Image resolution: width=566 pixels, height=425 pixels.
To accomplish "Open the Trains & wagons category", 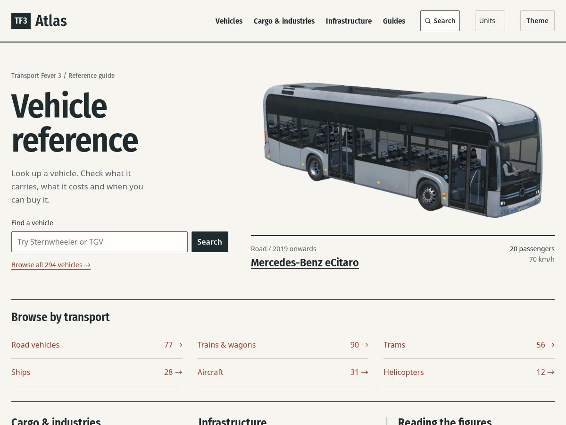I will 283,345.
